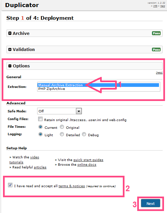Click the Validation Pass status badge
This screenshot has height=213, width=167.
[x=156, y=50]
